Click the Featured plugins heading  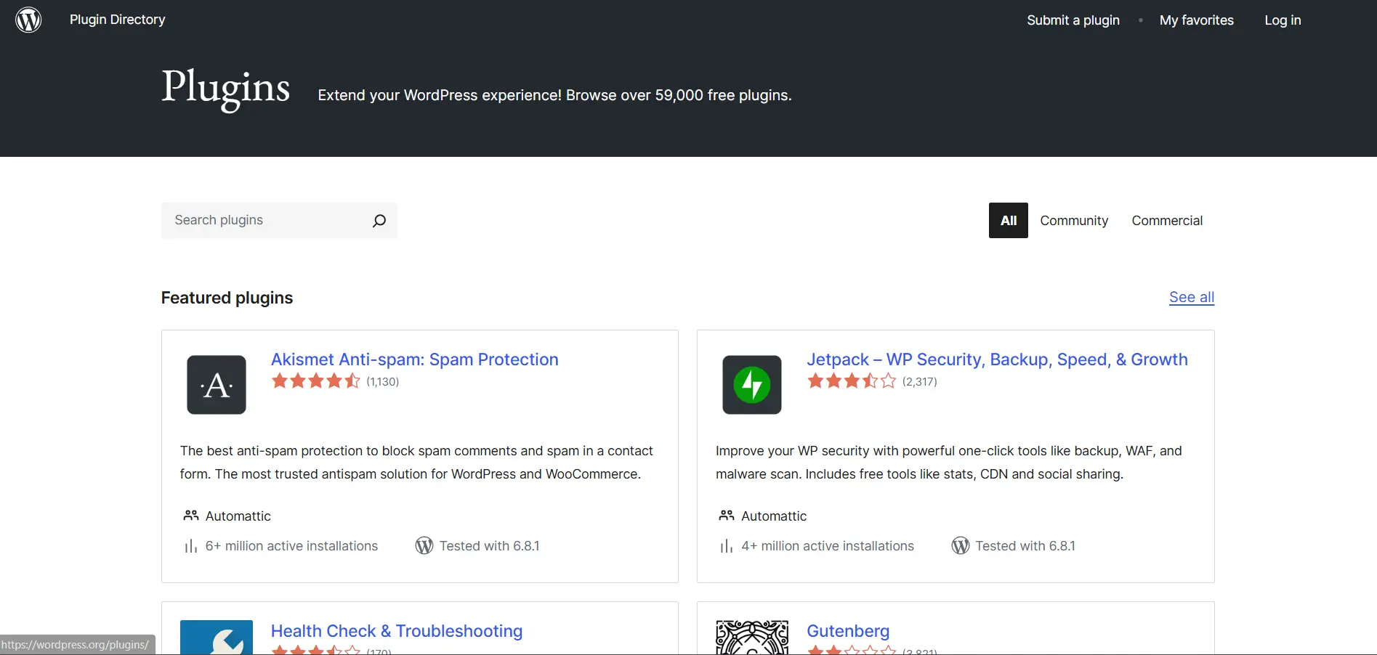click(227, 298)
